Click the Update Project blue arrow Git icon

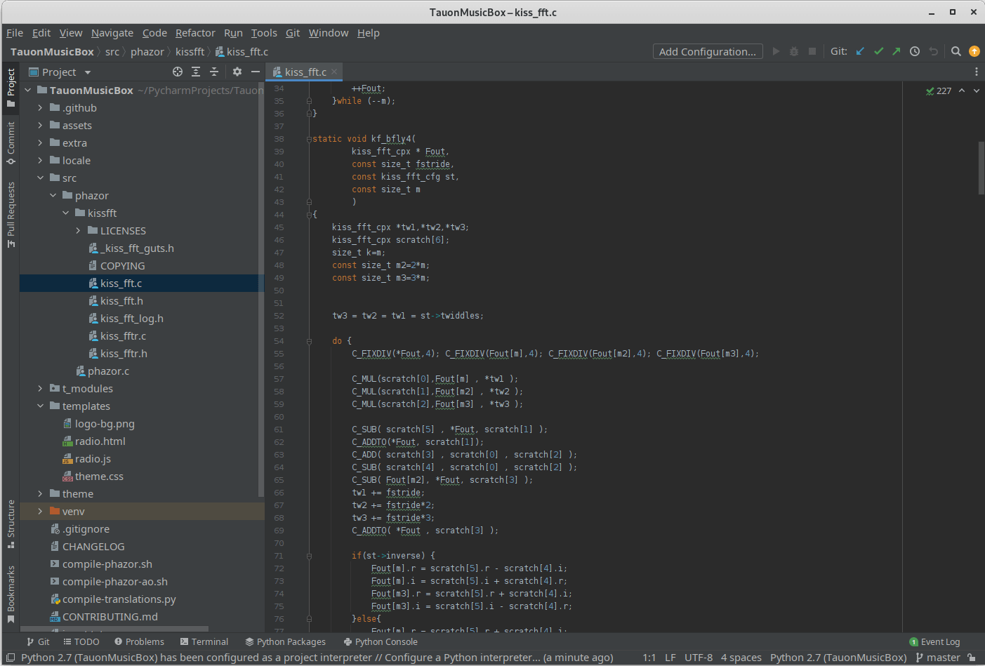(x=860, y=51)
